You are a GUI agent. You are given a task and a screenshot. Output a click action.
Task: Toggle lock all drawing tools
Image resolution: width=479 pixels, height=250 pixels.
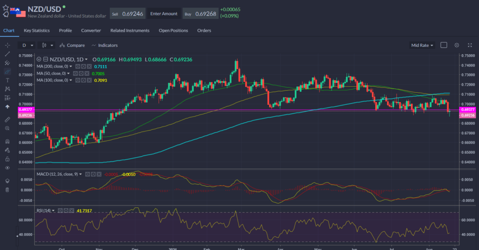coord(7,159)
